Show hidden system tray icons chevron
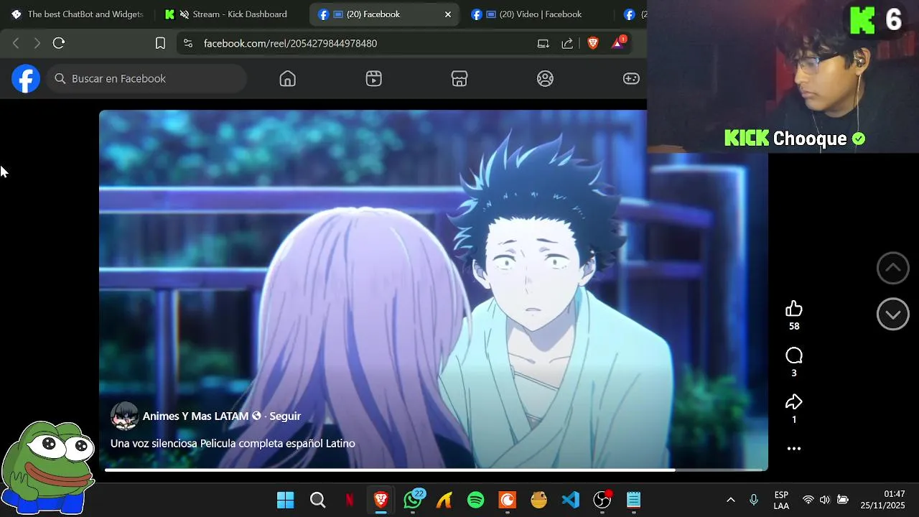The width and height of the screenshot is (919, 517). pos(731,500)
